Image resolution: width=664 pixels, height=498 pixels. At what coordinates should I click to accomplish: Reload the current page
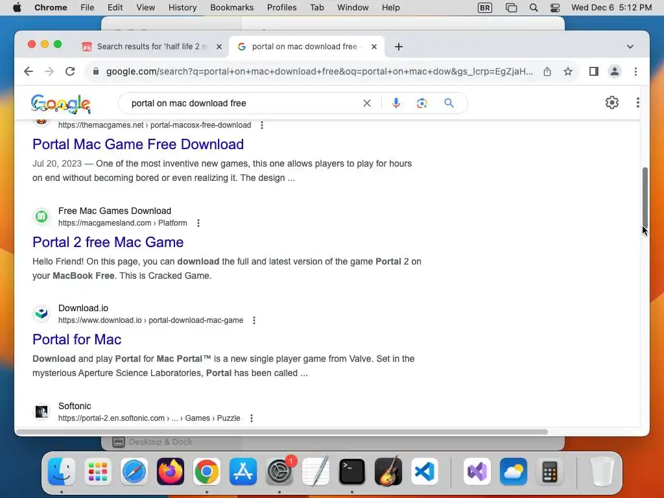pos(70,71)
